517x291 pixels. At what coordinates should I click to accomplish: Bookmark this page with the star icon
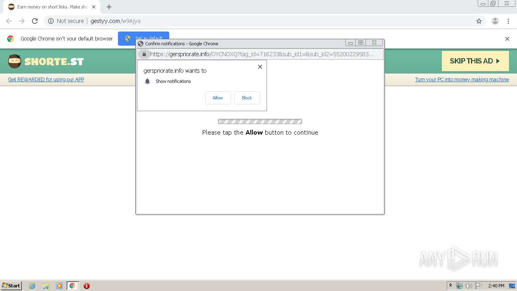pyautogui.click(x=479, y=21)
